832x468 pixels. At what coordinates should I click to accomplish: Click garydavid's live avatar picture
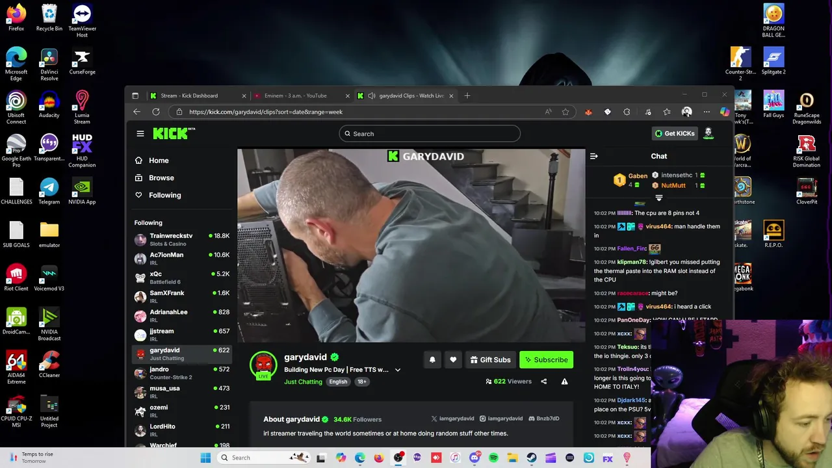(x=263, y=365)
